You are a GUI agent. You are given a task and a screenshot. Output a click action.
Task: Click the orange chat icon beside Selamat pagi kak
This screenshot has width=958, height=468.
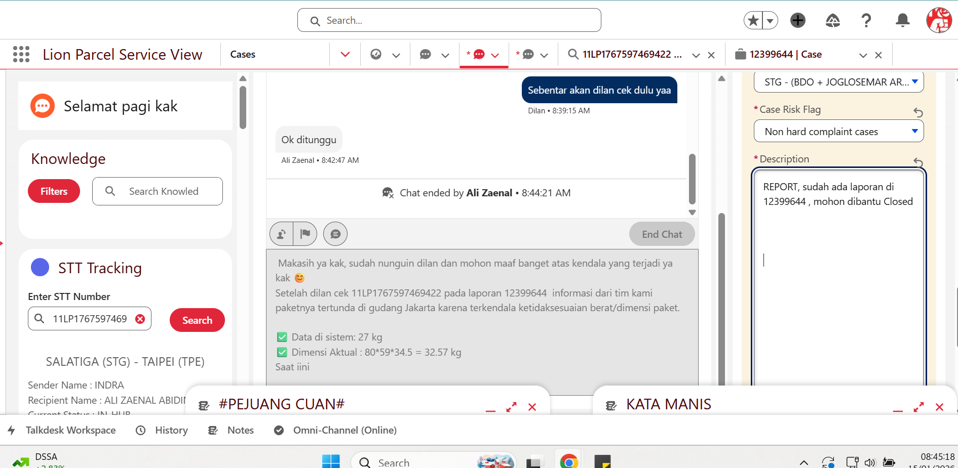43,106
